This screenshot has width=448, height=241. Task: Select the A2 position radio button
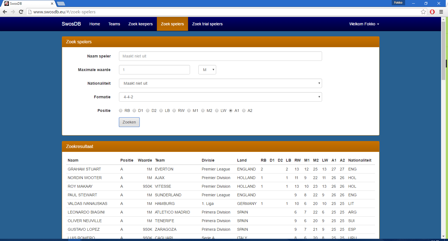pos(244,111)
